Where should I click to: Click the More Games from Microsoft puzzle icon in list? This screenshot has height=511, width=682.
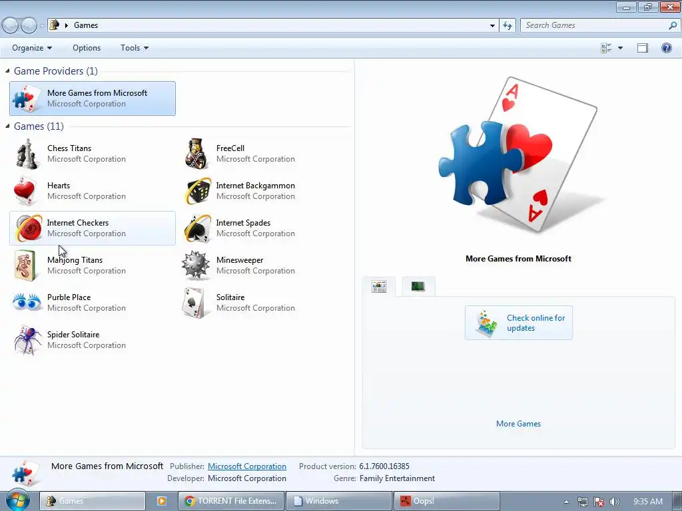point(25,98)
